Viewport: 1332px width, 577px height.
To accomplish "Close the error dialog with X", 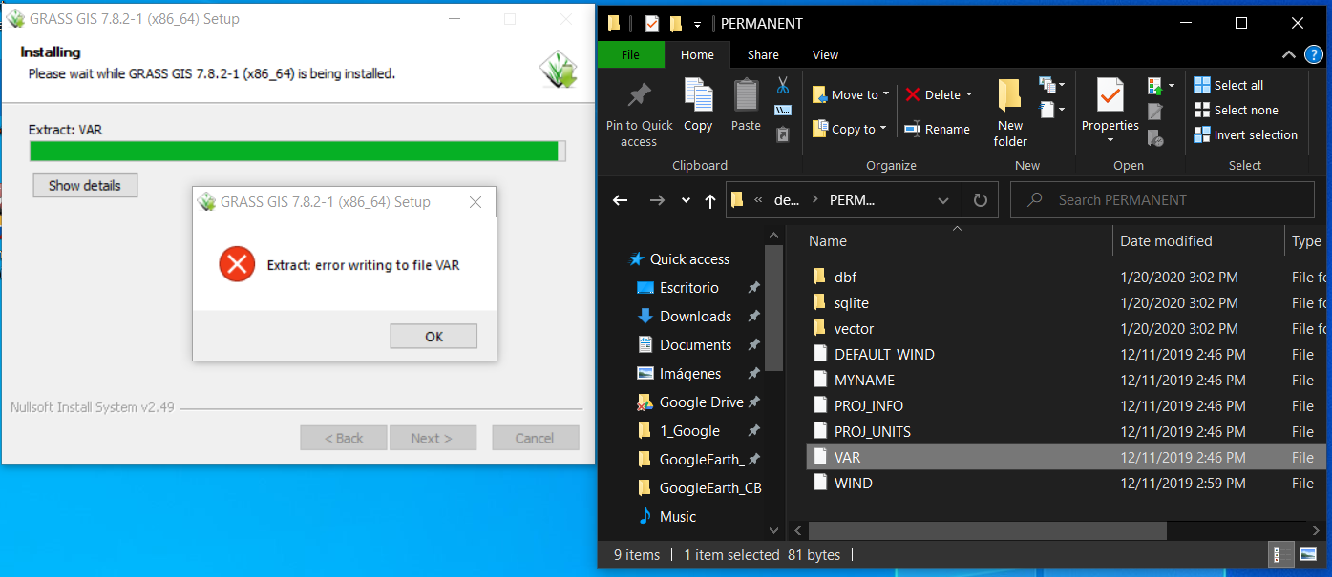I will (x=476, y=202).
